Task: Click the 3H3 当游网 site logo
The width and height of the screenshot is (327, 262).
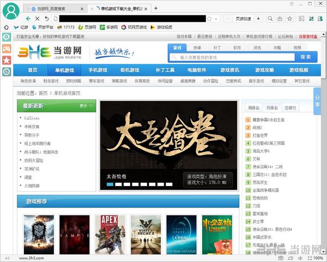Action: click(x=50, y=52)
